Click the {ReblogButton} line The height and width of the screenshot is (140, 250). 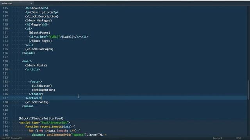[43, 90]
